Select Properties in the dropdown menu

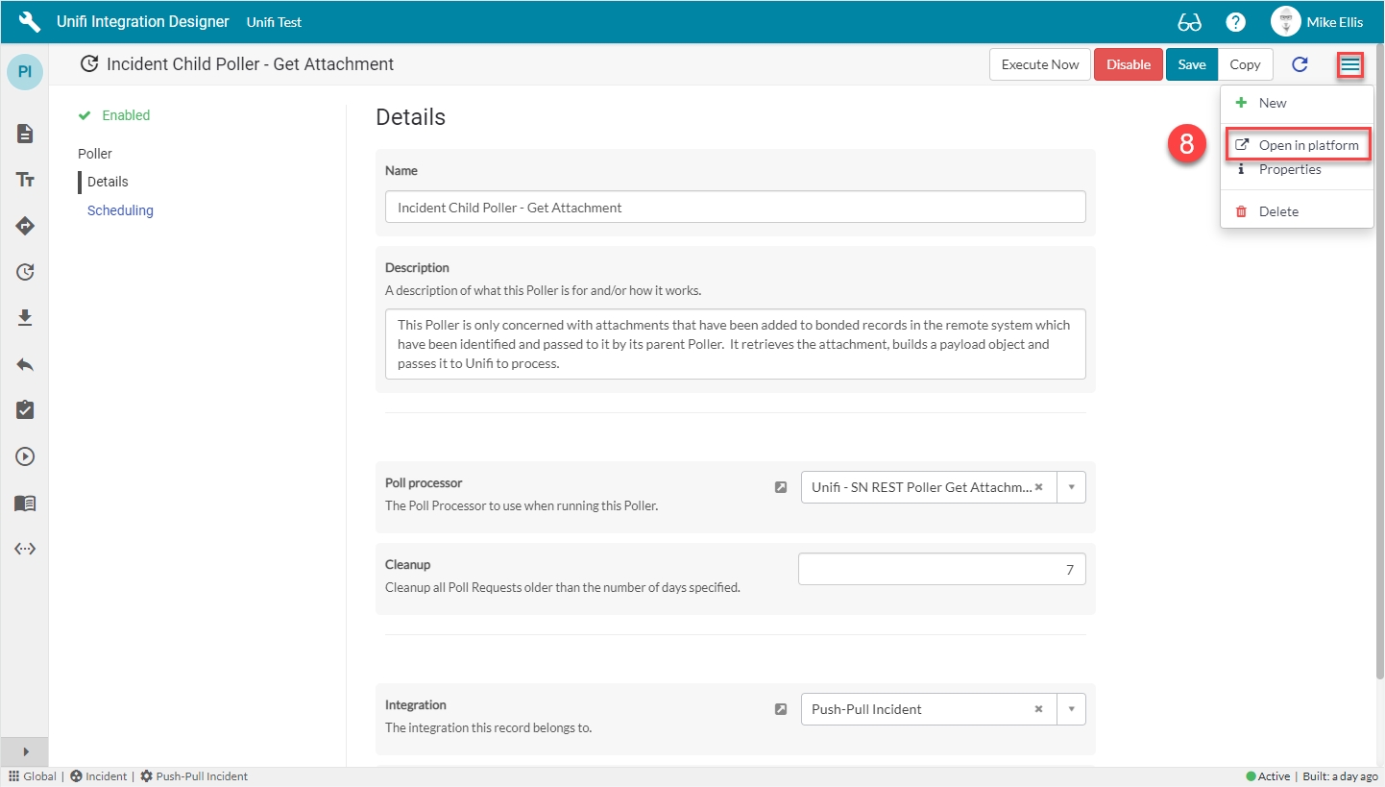click(1290, 169)
